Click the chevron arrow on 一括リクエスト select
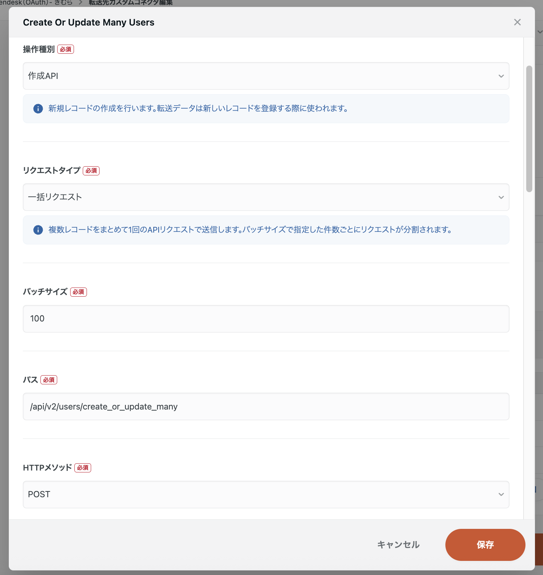Viewport: 543px width, 575px height. pos(501,198)
